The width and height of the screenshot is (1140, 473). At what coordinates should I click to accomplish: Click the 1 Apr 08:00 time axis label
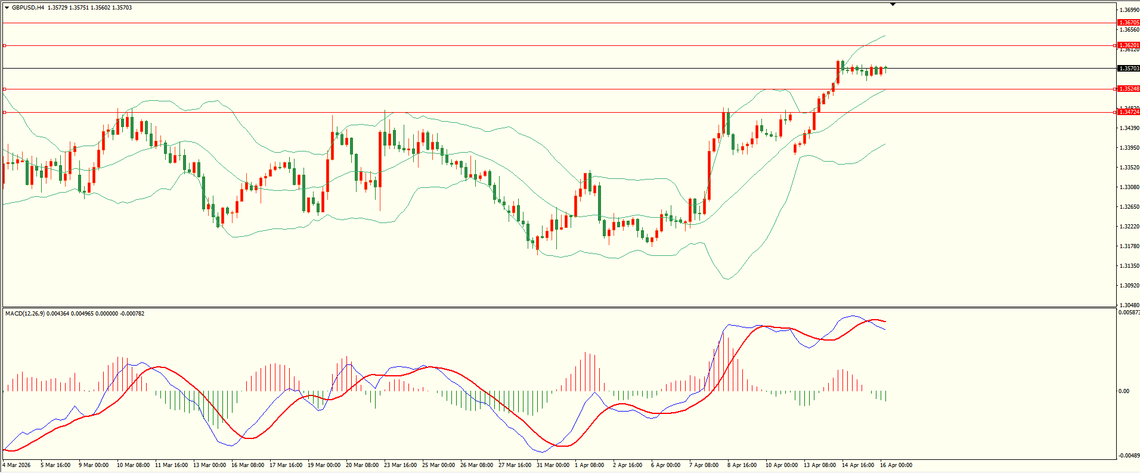coord(589,465)
